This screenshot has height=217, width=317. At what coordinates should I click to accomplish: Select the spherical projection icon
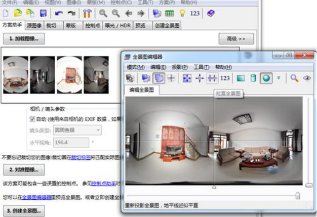click(266, 78)
